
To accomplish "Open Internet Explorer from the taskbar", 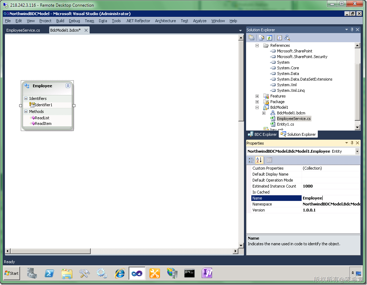I will (x=120, y=273).
